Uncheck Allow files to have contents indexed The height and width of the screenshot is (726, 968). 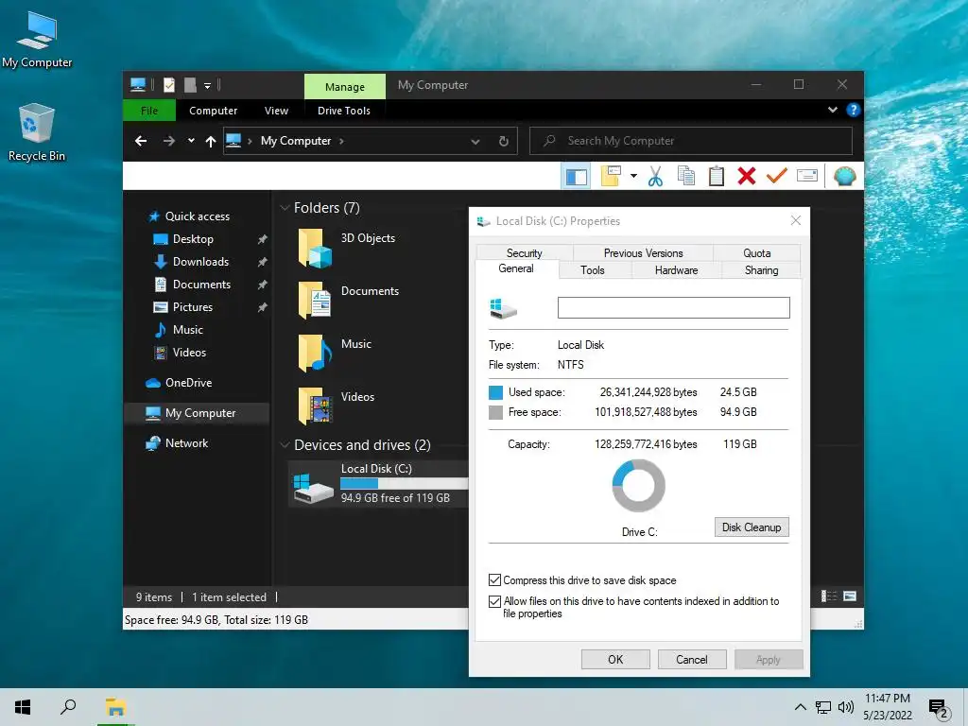(494, 601)
